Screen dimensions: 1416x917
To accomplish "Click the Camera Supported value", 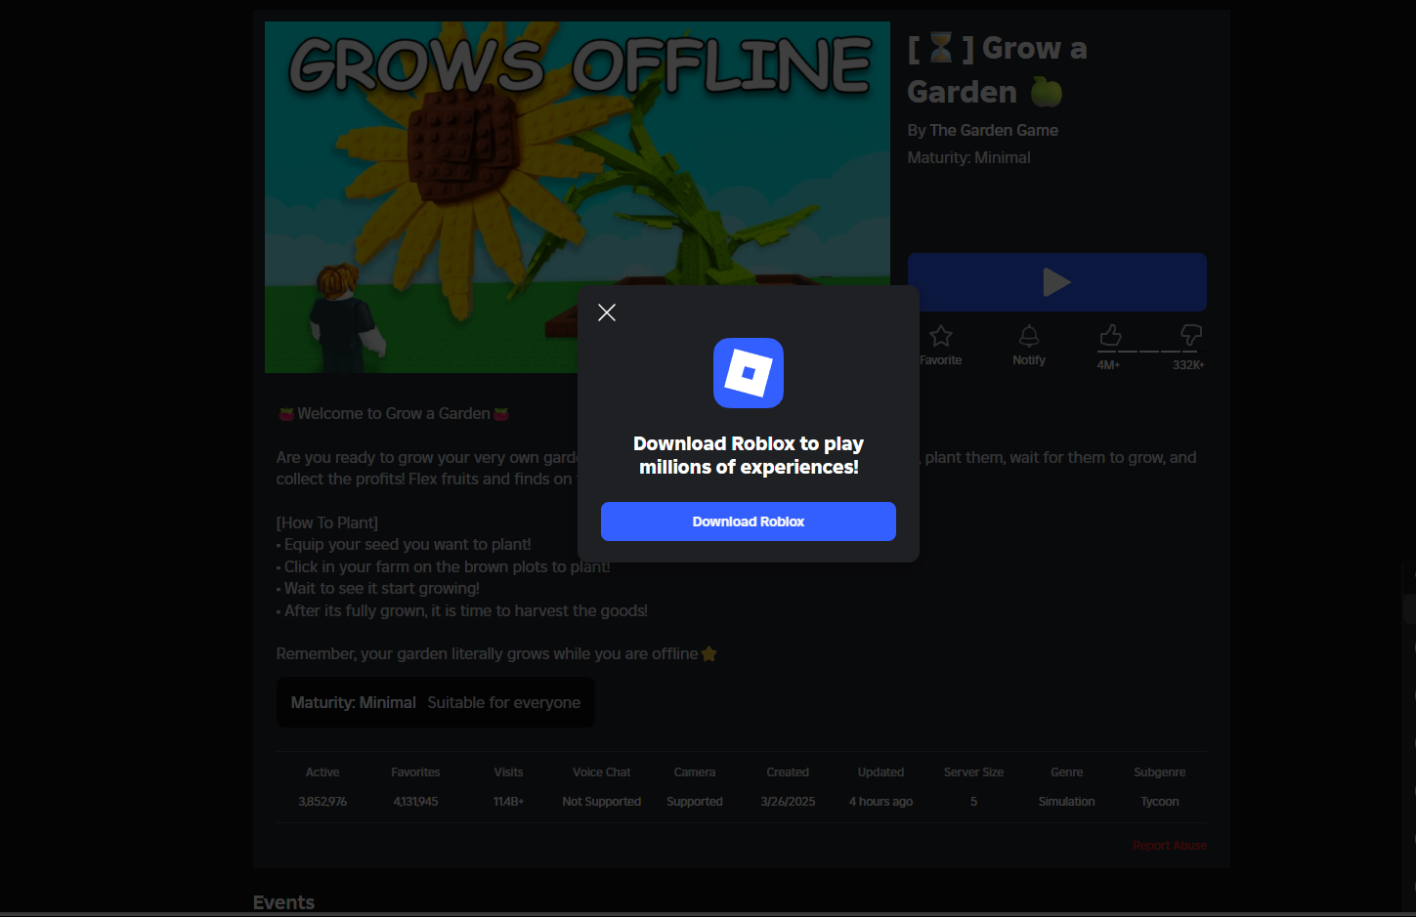I will pos(695,802).
